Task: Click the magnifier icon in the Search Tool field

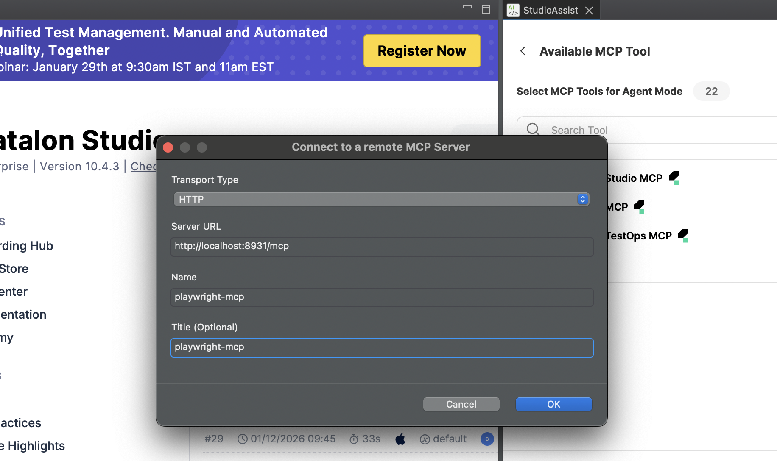Action: point(533,130)
